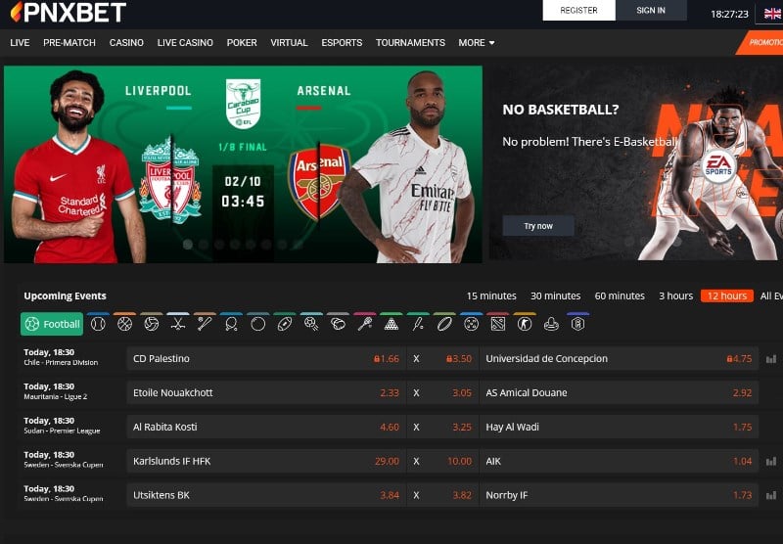783x544 pixels.
Task: Click the PNXBET logo
Action: click(69, 12)
